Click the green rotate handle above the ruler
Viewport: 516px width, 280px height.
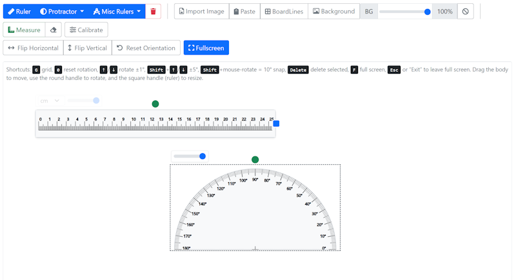coord(155,104)
